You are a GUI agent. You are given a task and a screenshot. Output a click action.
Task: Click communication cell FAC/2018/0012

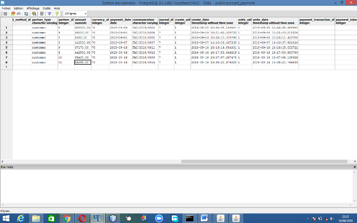click(x=145, y=52)
